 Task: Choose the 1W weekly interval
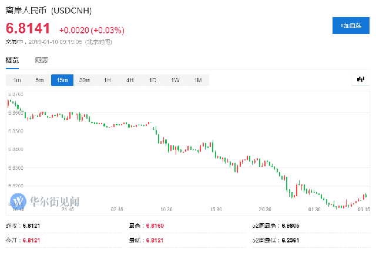tap(175, 80)
